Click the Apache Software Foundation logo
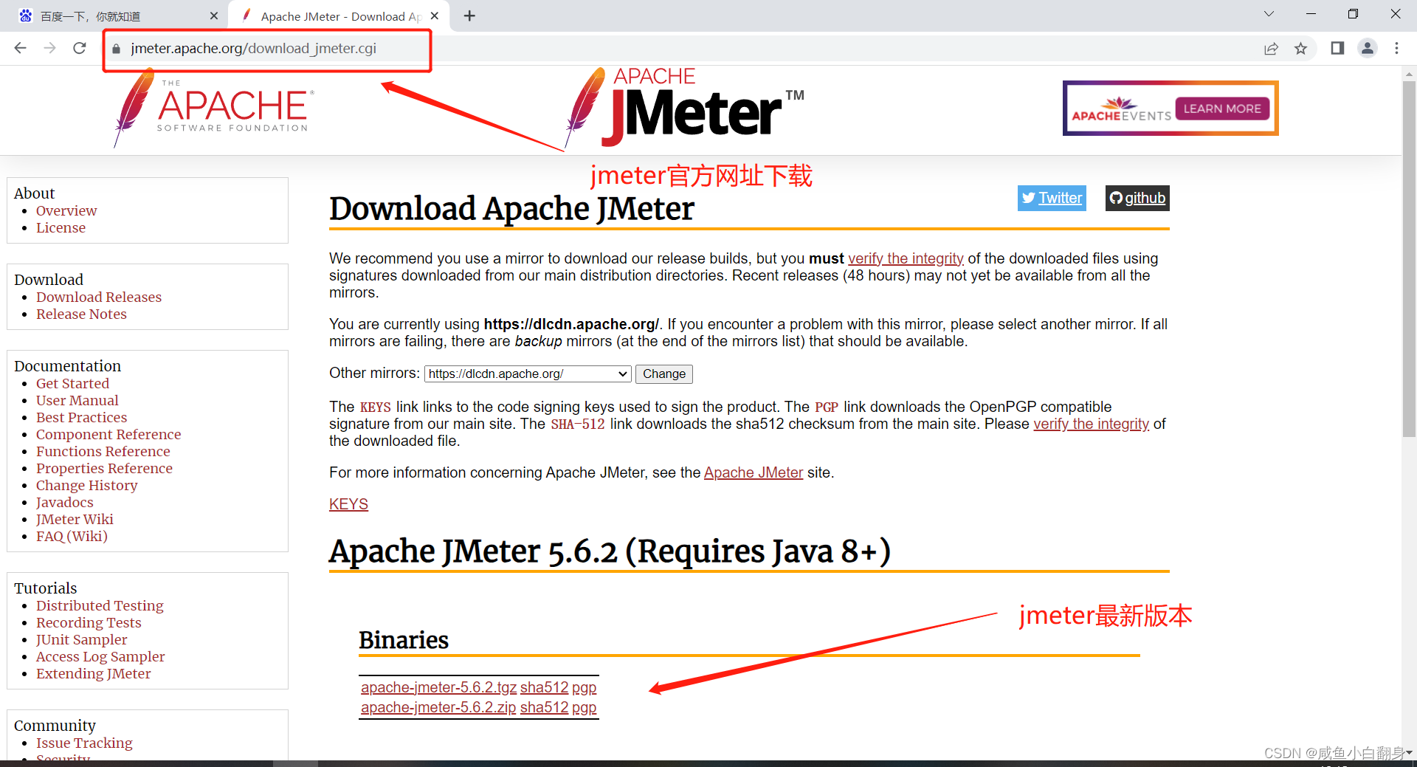Screen dimensions: 1417x767 pos(215,108)
